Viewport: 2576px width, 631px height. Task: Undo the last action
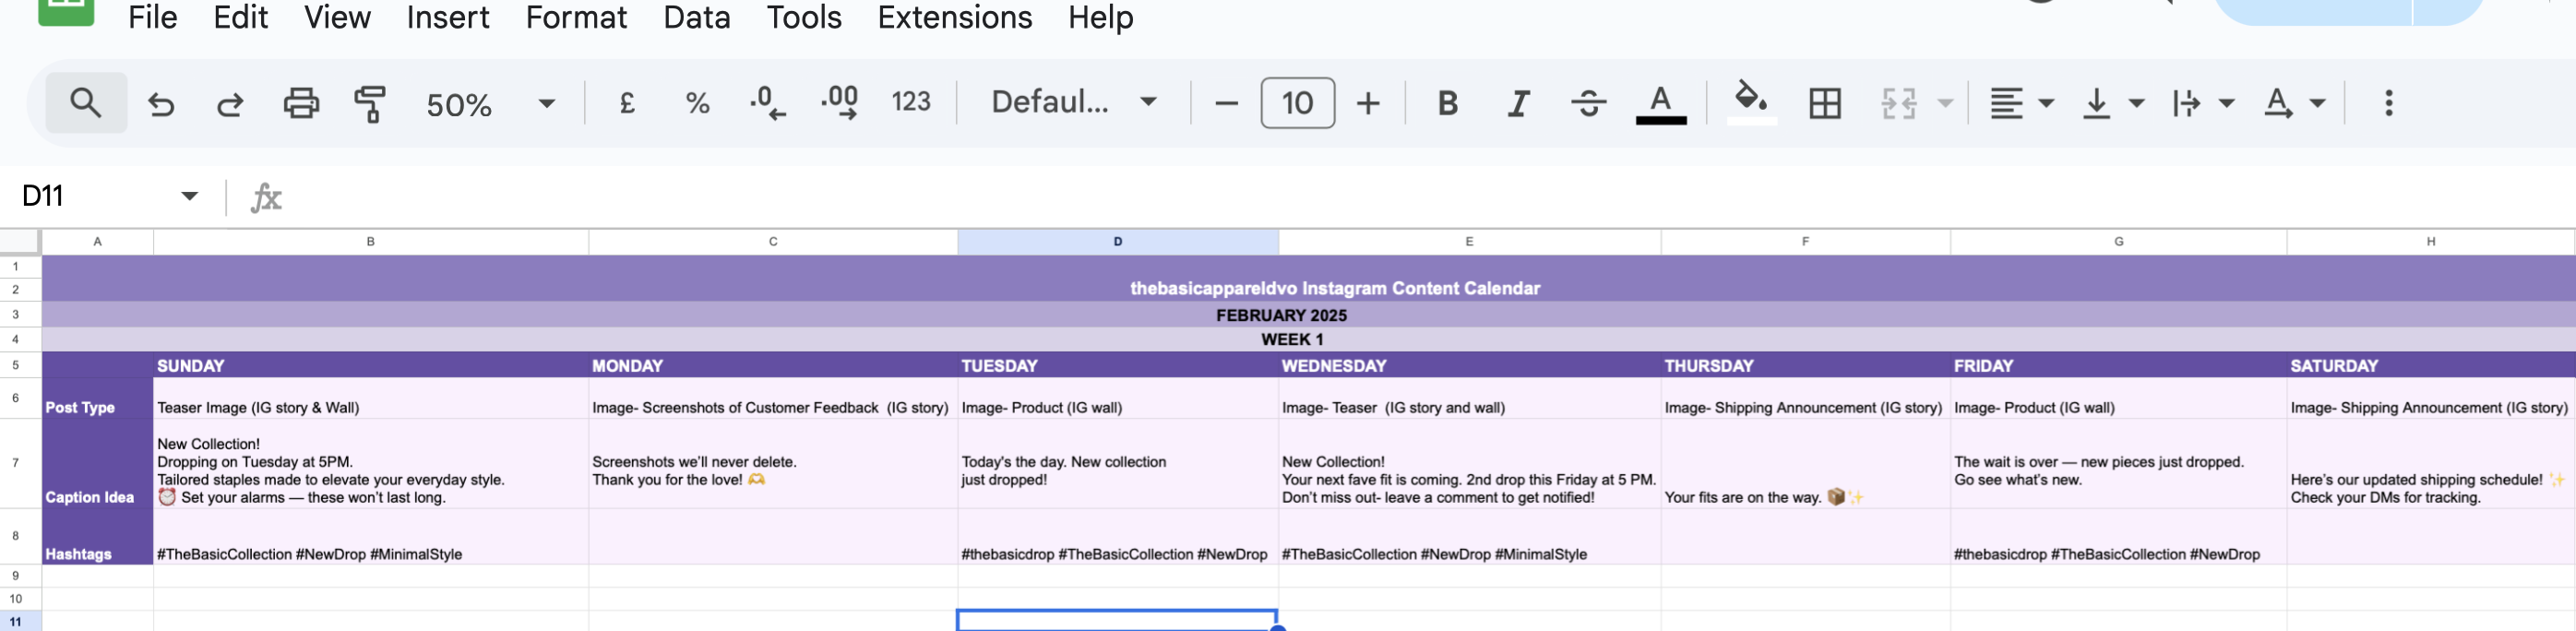click(x=161, y=104)
